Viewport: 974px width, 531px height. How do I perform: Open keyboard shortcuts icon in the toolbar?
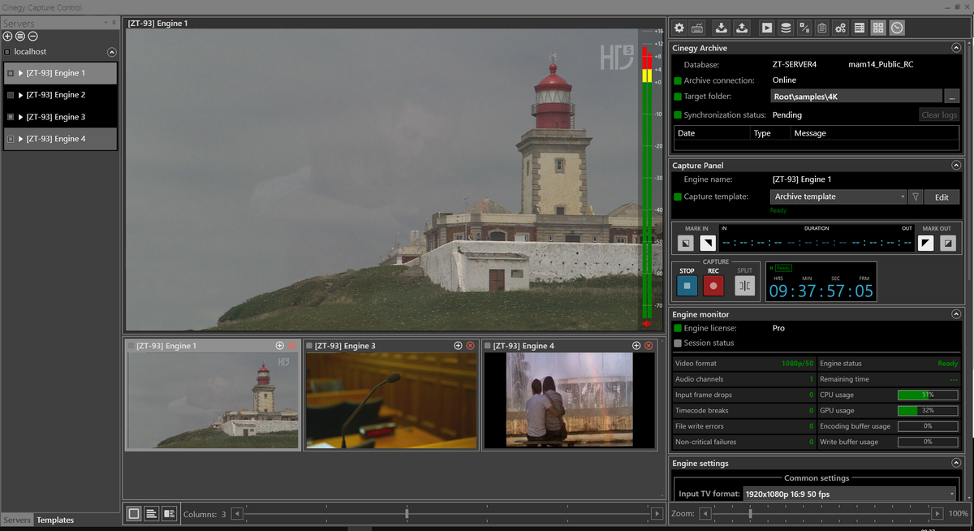696,27
